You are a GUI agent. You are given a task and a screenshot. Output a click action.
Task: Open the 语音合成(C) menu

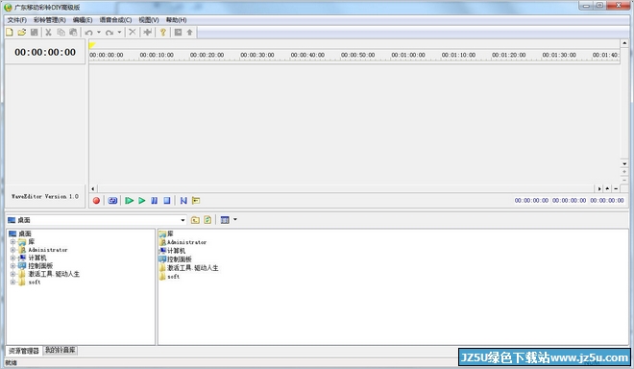(x=115, y=20)
